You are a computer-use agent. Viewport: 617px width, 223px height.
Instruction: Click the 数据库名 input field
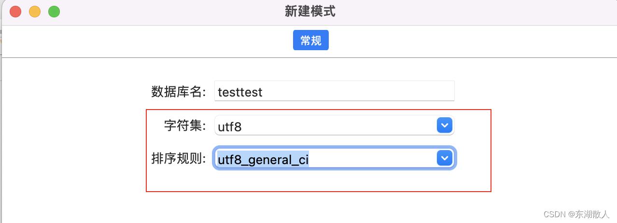(334, 91)
